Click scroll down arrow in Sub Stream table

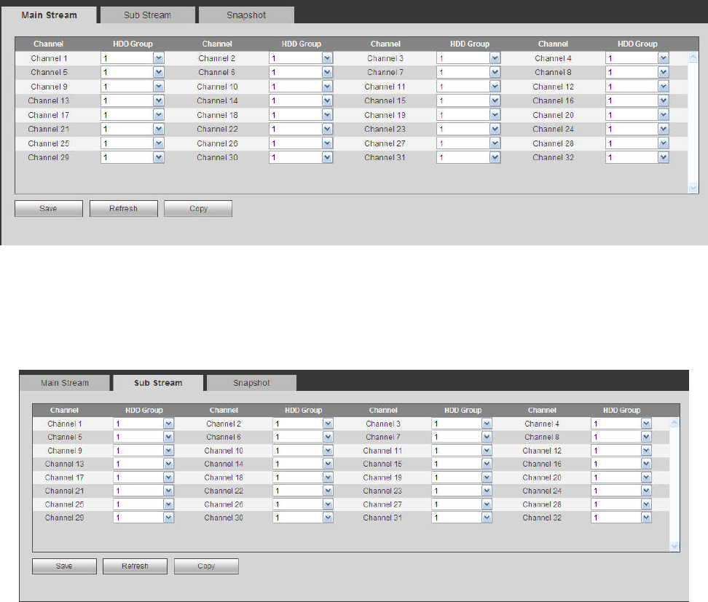[674, 546]
